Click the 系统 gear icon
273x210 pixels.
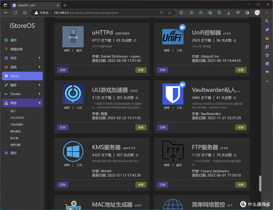pyautogui.click(x=6, y=67)
